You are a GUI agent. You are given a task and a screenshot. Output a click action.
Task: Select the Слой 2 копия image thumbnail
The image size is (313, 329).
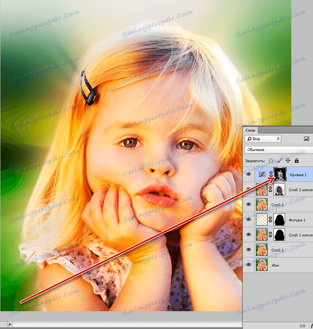point(262,189)
